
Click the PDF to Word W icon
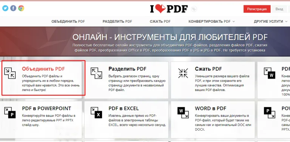[x=270, y=73]
